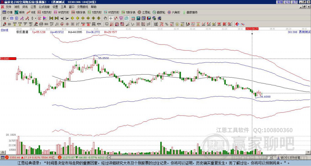
Task: Open the T数字表 tool
Action: click(128, 12)
